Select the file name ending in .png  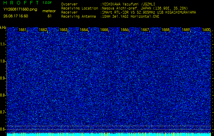pos(20,10)
